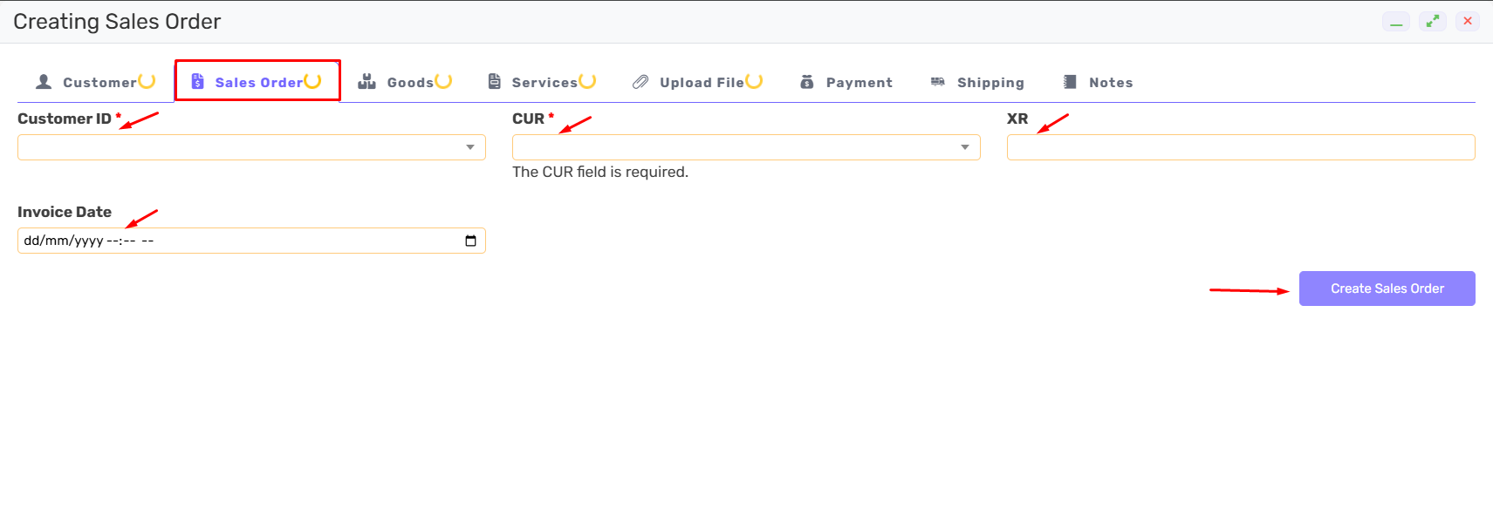Viewport: 1493px width, 516px height.
Task: Open the Customer ID combo box
Action: coord(251,147)
